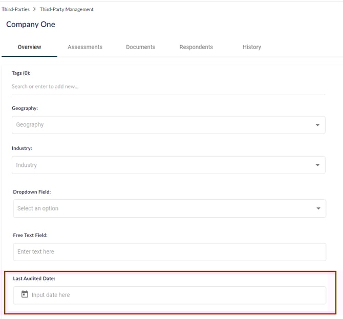Click the calendar icon in Last Audited Date
This screenshot has width=343, height=319.
[25, 294]
